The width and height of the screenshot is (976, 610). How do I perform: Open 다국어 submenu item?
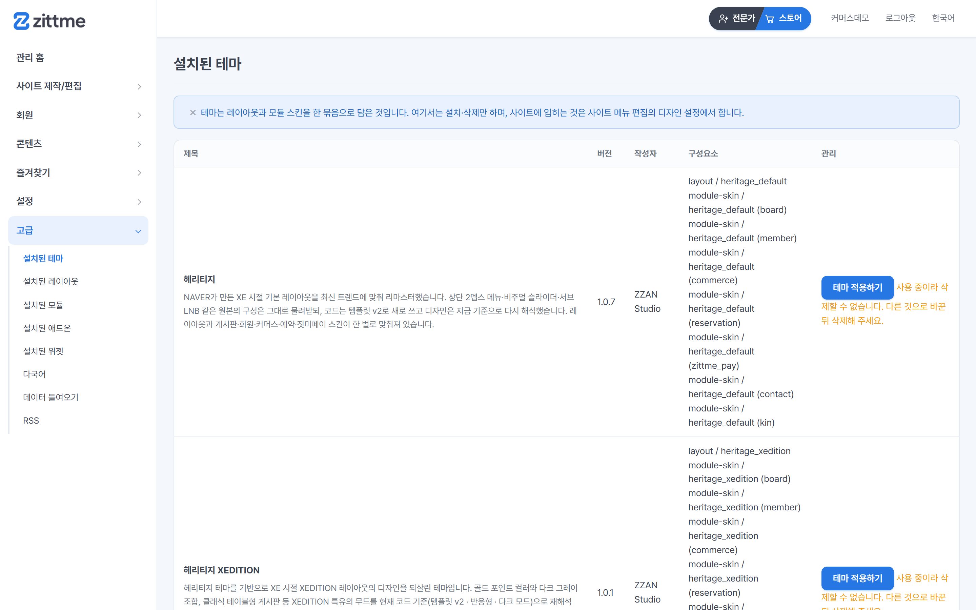pyautogui.click(x=34, y=374)
